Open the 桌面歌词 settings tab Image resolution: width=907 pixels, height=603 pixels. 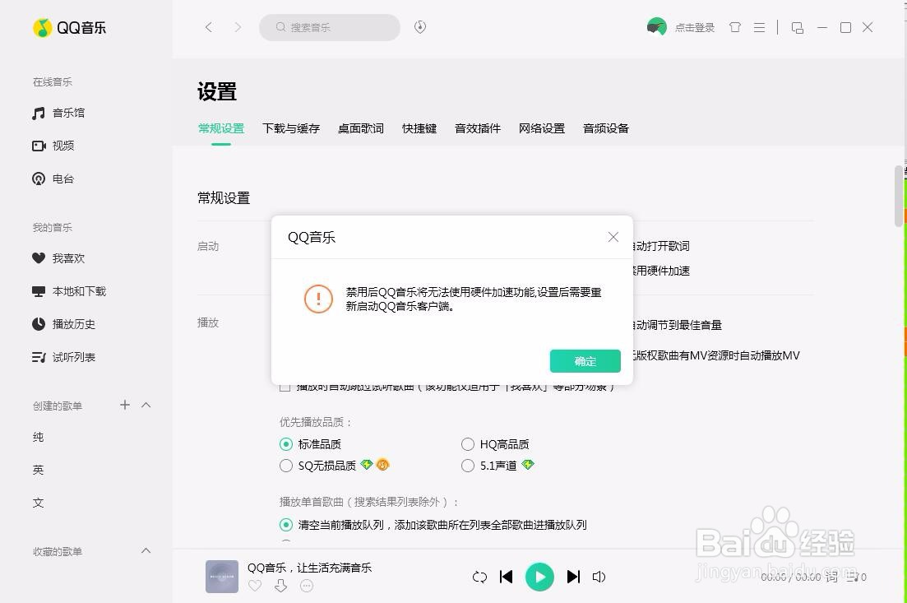(360, 128)
